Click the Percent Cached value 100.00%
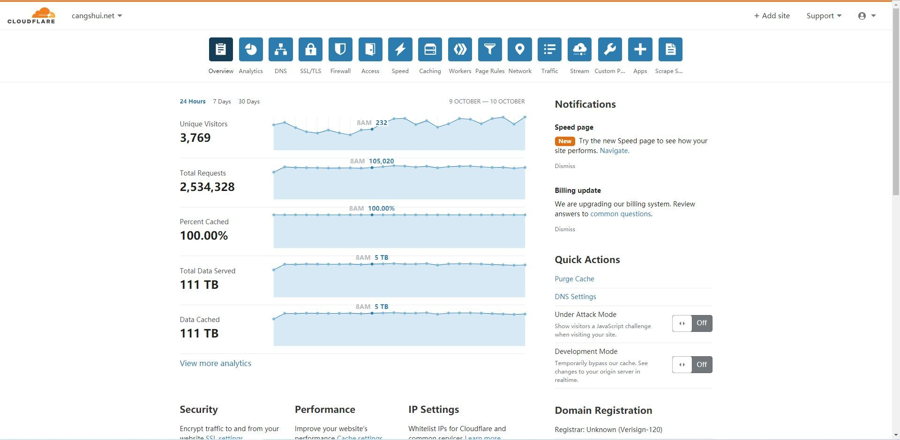This screenshot has width=900, height=440. pyautogui.click(x=204, y=235)
